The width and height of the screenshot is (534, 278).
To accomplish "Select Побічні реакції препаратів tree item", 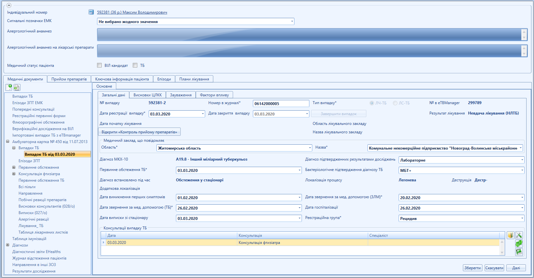I will (x=43, y=200).
